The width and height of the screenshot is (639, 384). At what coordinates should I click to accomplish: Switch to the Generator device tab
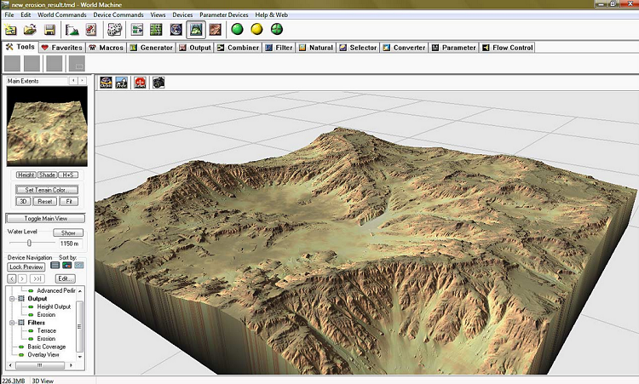point(152,48)
